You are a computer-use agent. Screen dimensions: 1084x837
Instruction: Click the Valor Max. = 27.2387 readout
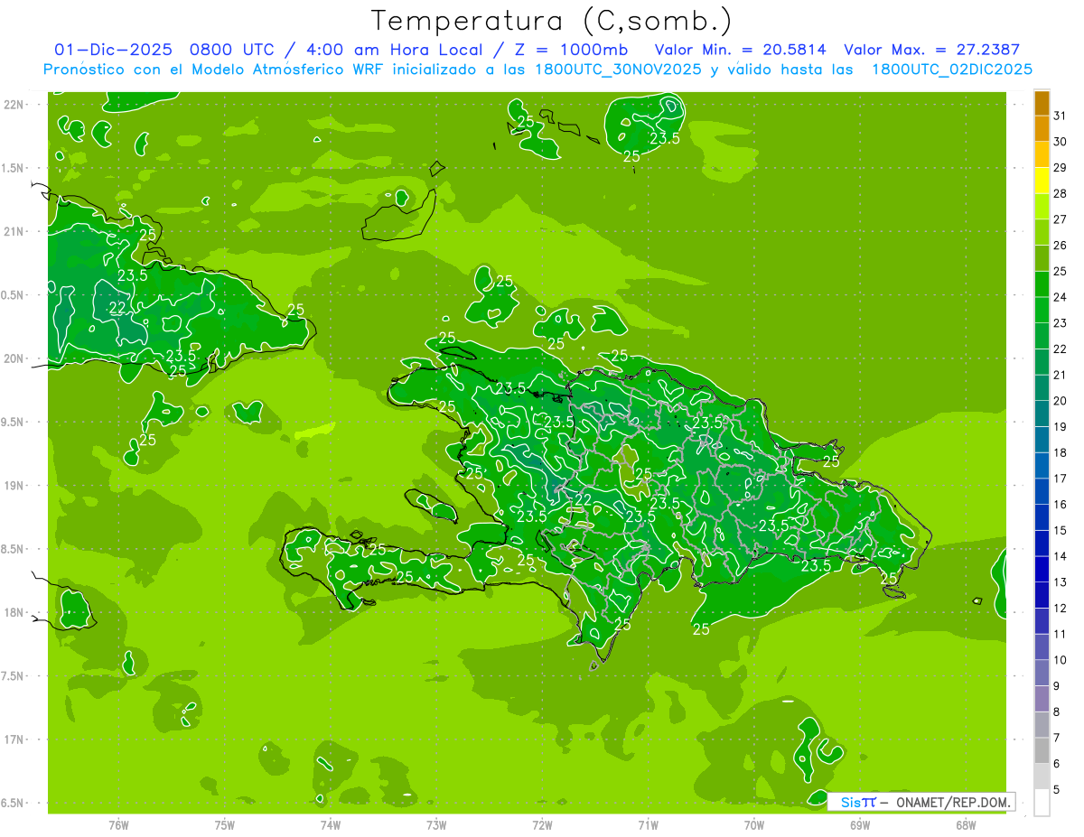(932, 50)
